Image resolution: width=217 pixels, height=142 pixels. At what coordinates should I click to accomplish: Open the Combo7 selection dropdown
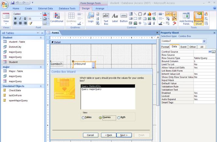[x=204, y=41]
